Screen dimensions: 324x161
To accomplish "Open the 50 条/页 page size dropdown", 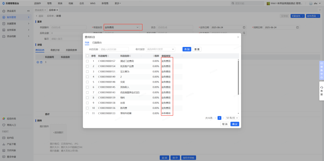I will pos(232,118).
